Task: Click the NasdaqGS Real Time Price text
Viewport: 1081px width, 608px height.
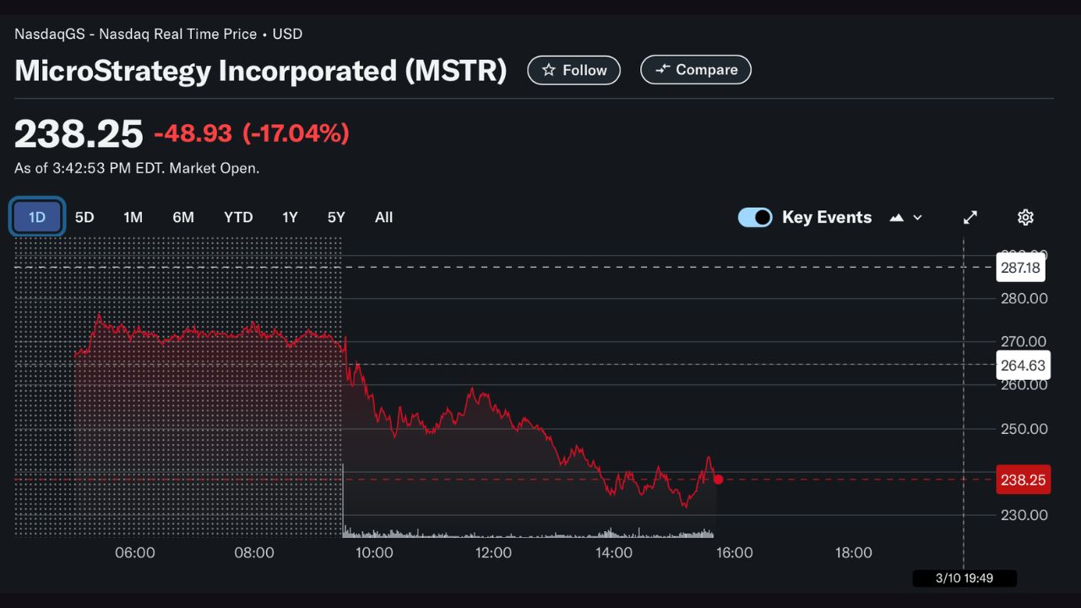Action: click(x=158, y=35)
